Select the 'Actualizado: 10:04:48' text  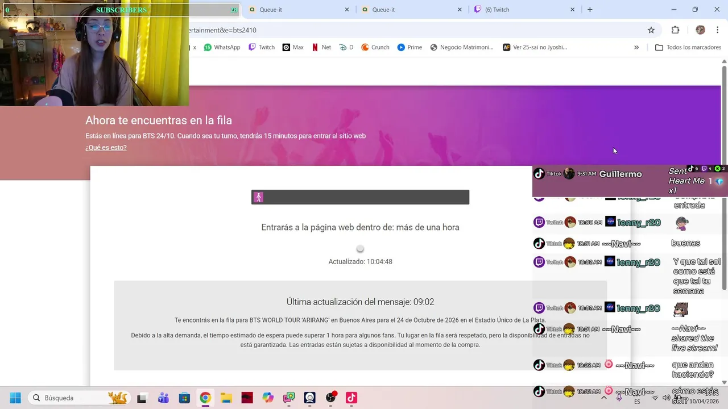tap(360, 262)
